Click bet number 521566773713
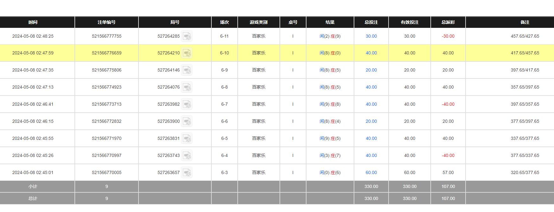The image size is (554, 212). [106, 104]
